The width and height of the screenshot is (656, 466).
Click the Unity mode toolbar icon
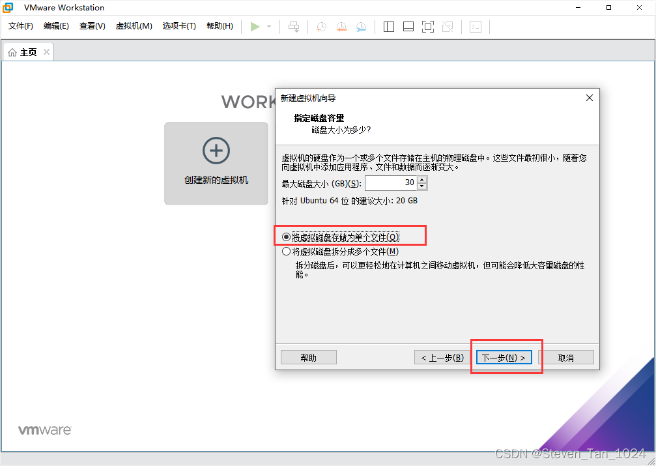pos(448,27)
